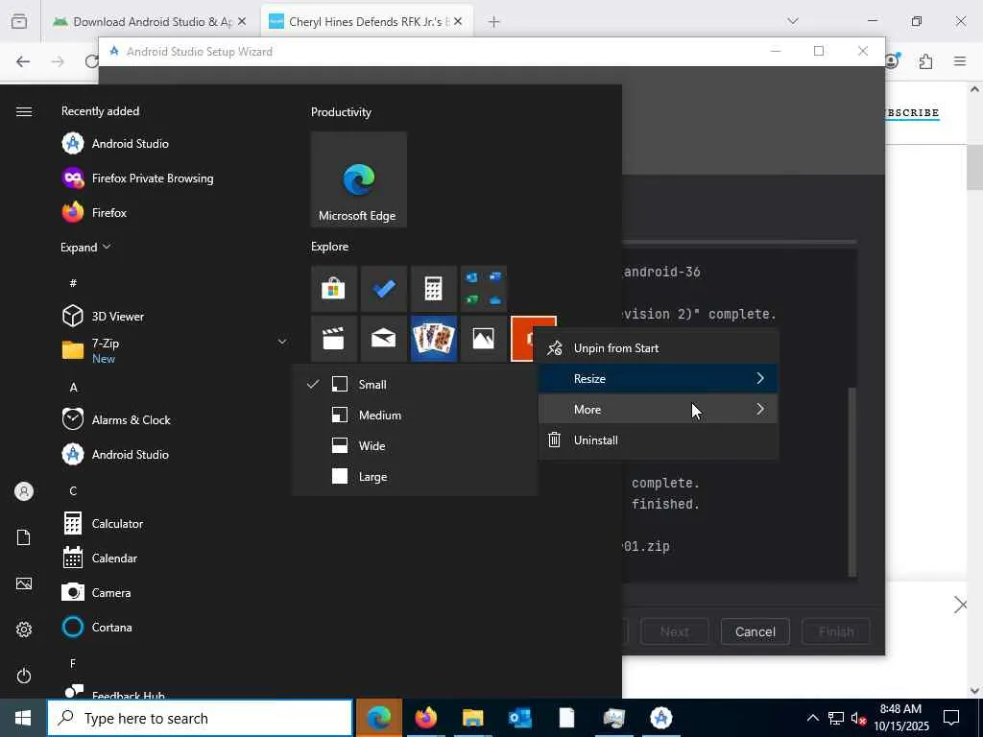The height and width of the screenshot is (737, 983).
Task: Show Firefox list all tabs dropdown
Action: pos(793,21)
